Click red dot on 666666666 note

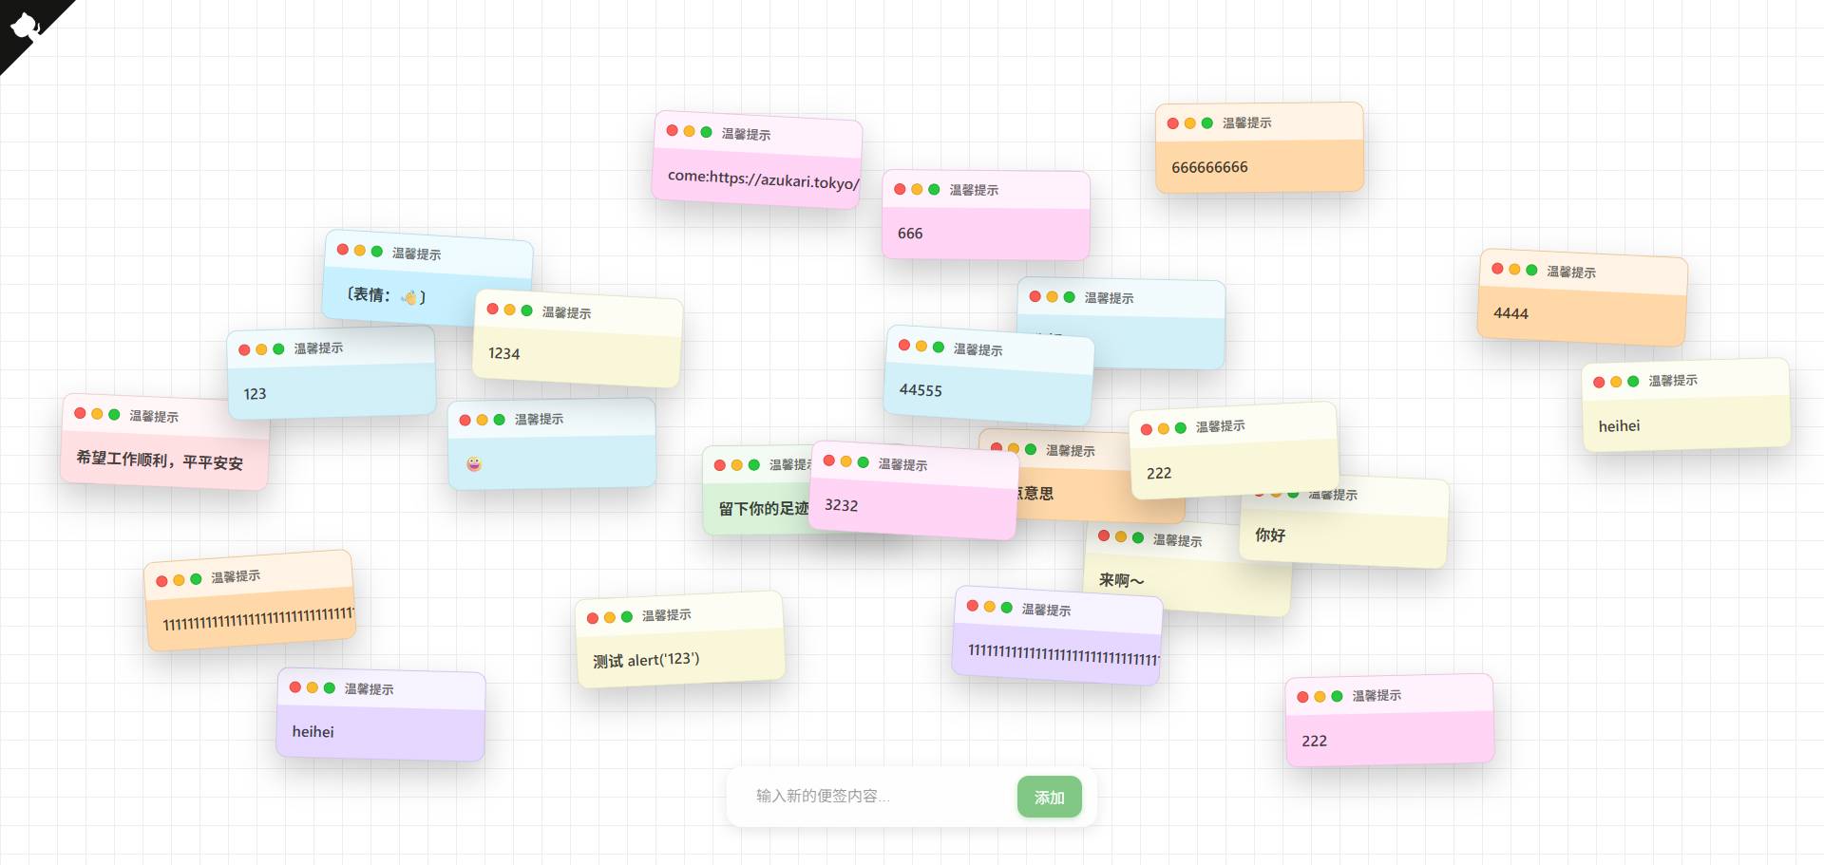point(1173,123)
